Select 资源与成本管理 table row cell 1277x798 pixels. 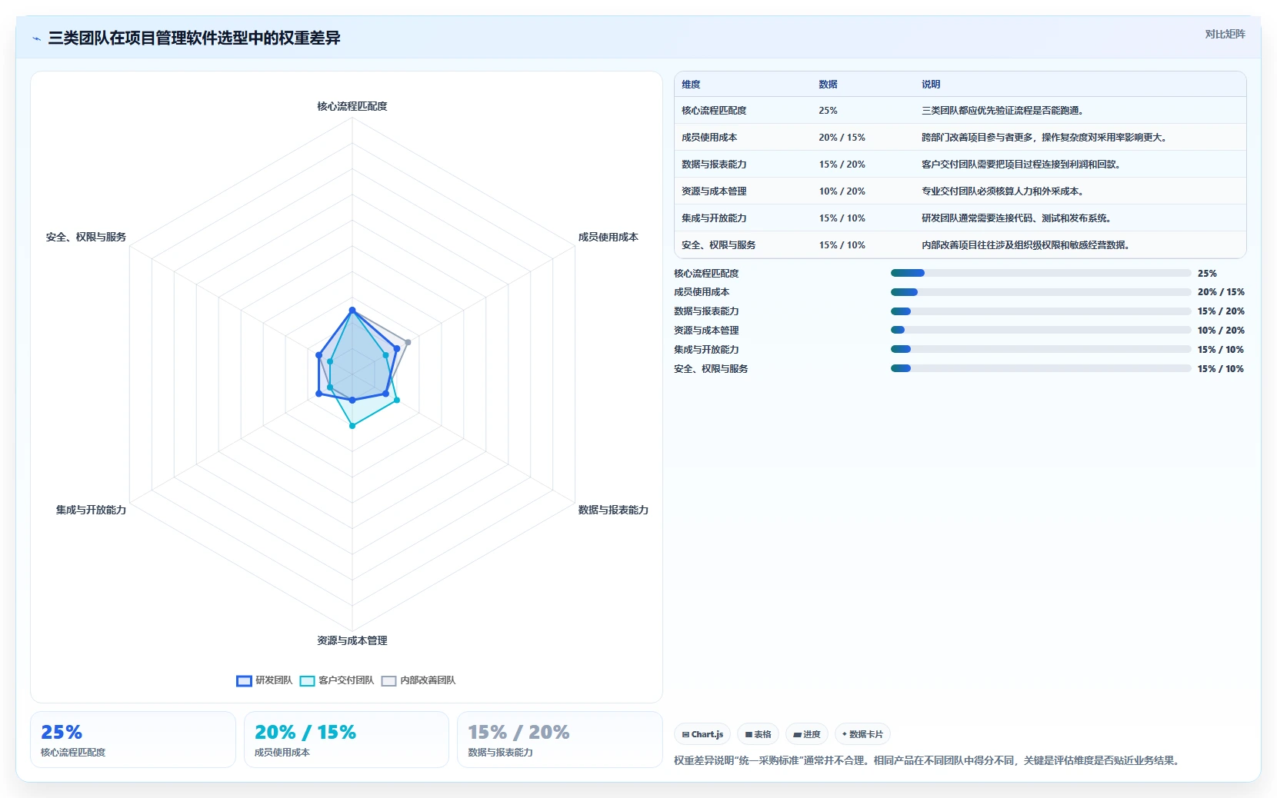pos(714,191)
